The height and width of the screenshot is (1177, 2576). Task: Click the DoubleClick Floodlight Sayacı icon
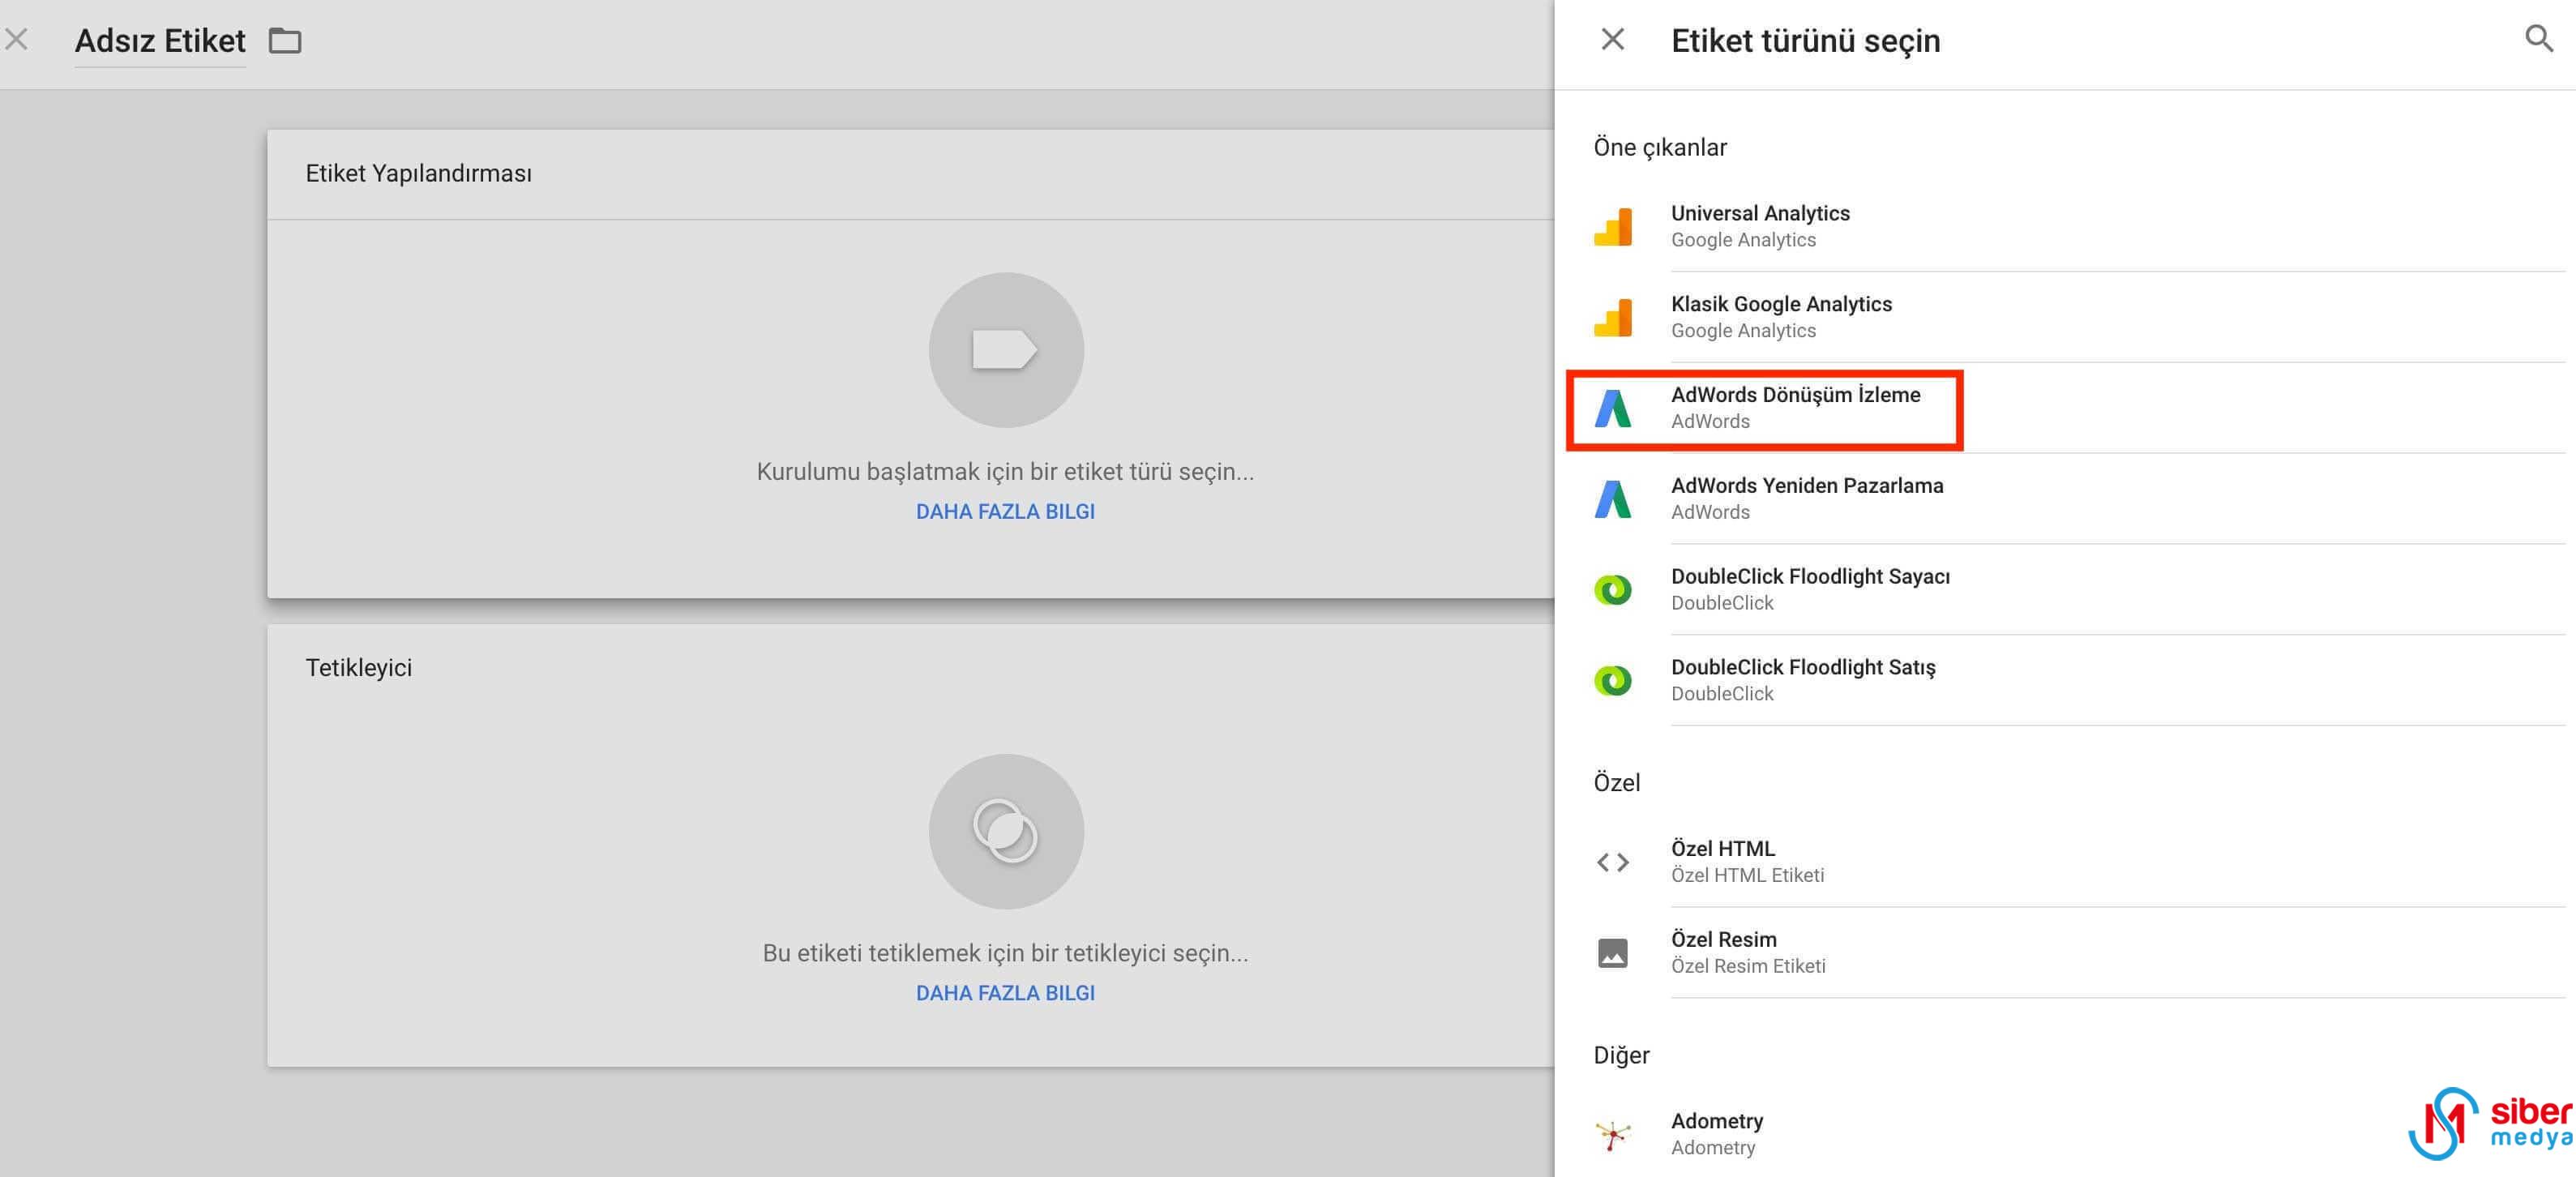(x=1612, y=590)
